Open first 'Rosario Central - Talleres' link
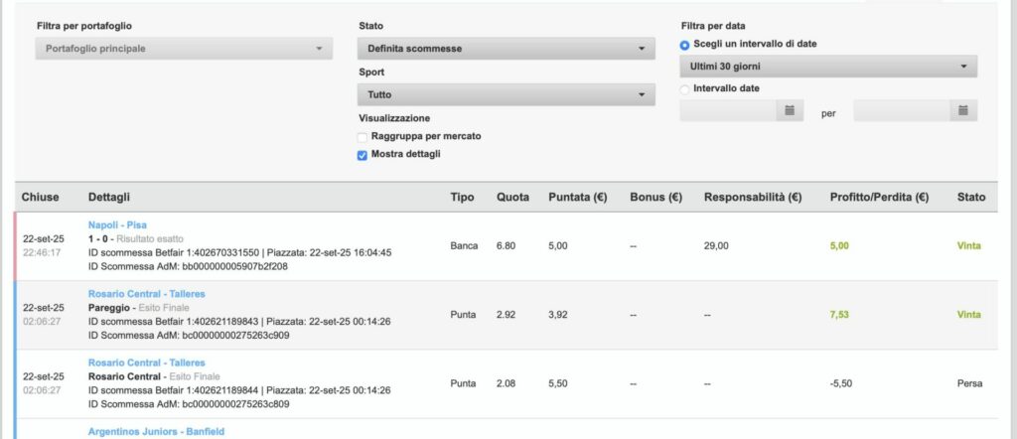 pyautogui.click(x=146, y=294)
